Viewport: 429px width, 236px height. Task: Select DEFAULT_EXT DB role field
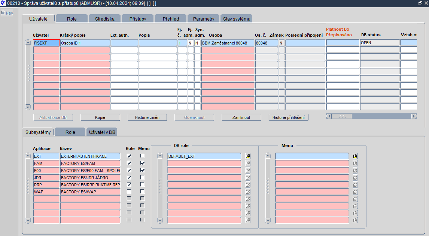[x=204, y=156]
